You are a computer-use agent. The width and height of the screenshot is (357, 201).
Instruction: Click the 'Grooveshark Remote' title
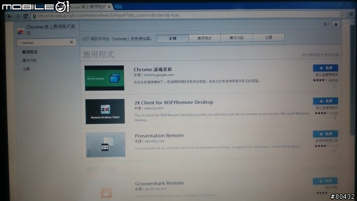(x=160, y=183)
